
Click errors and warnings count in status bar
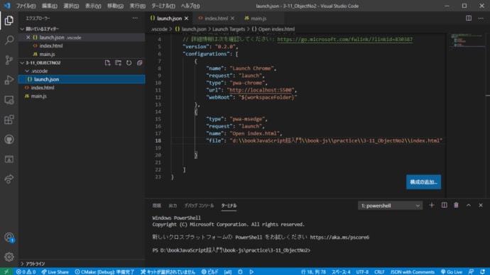coord(26,271)
